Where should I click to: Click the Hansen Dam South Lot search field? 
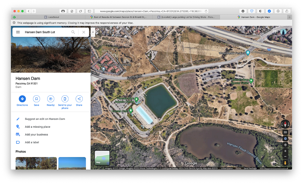(x=46, y=32)
